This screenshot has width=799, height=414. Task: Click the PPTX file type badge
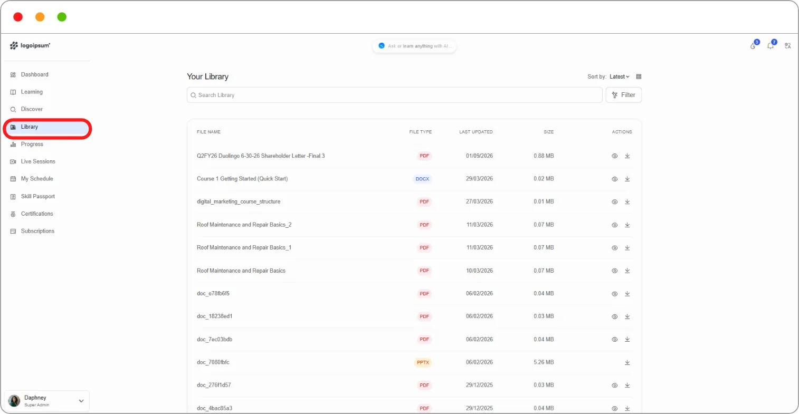click(x=423, y=362)
